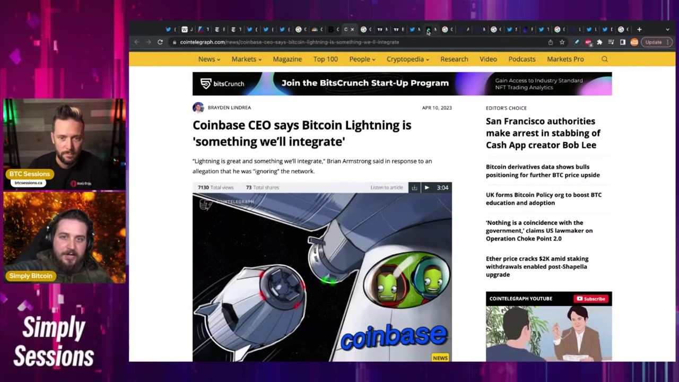Expand the People dropdown menu
This screenshot has width=679, height=382.
[x=362, y=59]
